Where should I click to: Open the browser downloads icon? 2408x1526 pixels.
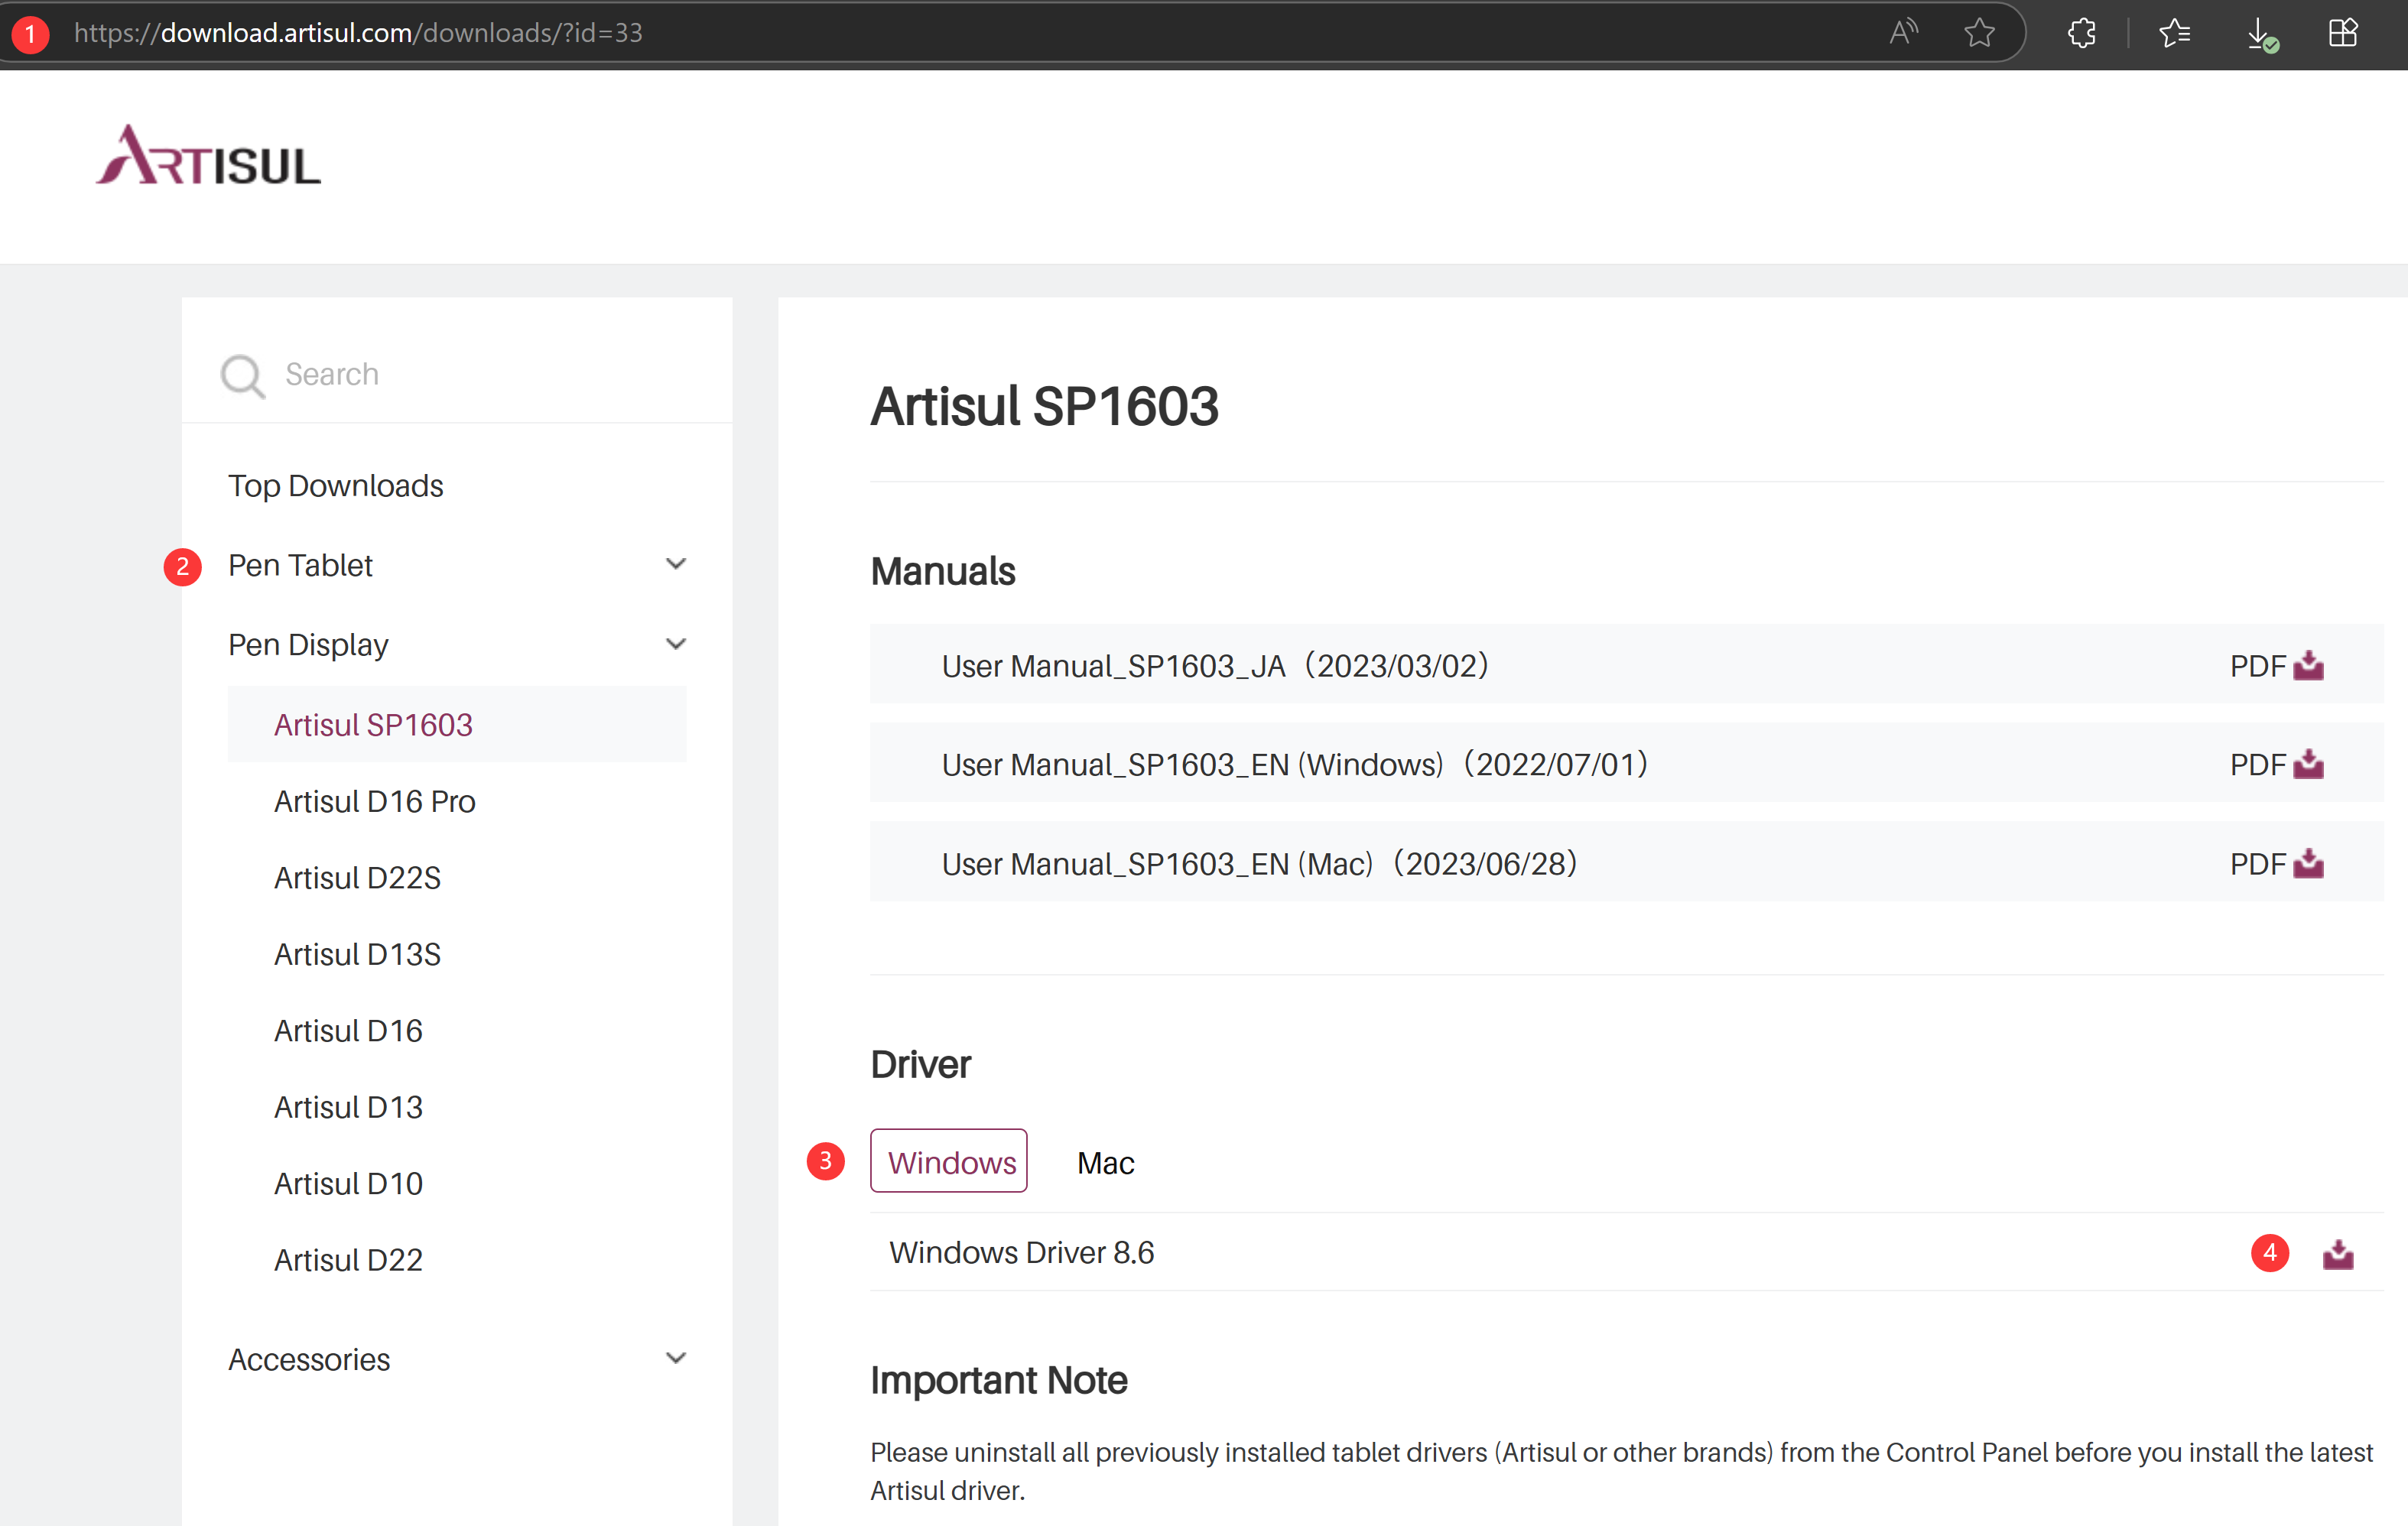point(2260,33)
